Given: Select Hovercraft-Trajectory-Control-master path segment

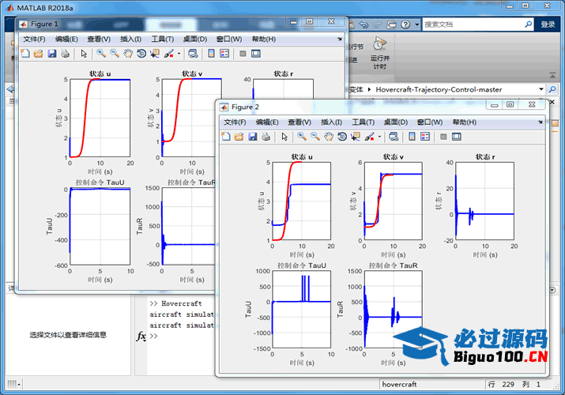Looking at the screenshot, I should (439, 89).
